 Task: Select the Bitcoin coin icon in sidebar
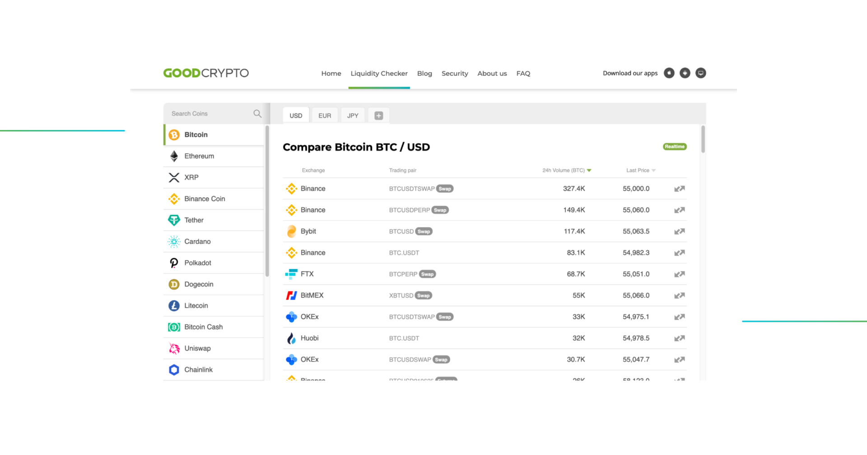tap(174, 135)
